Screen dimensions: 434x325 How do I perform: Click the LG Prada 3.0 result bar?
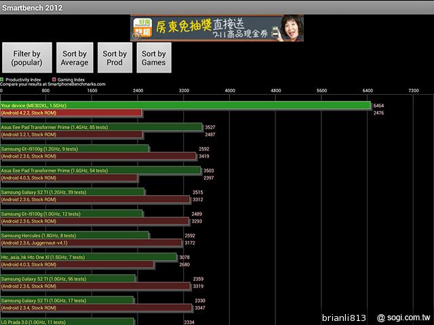[x=66, y=322]
